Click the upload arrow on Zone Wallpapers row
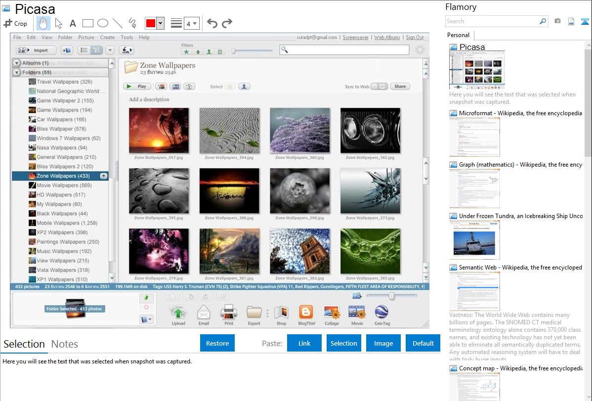 coord(103,176)
